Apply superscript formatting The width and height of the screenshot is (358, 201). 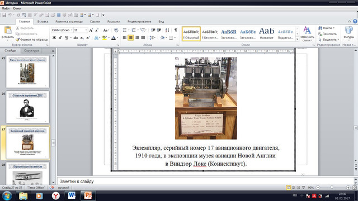tap(88, 37)
